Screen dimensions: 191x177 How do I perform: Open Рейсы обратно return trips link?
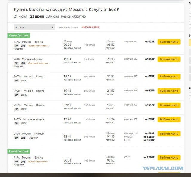point(73,16)
